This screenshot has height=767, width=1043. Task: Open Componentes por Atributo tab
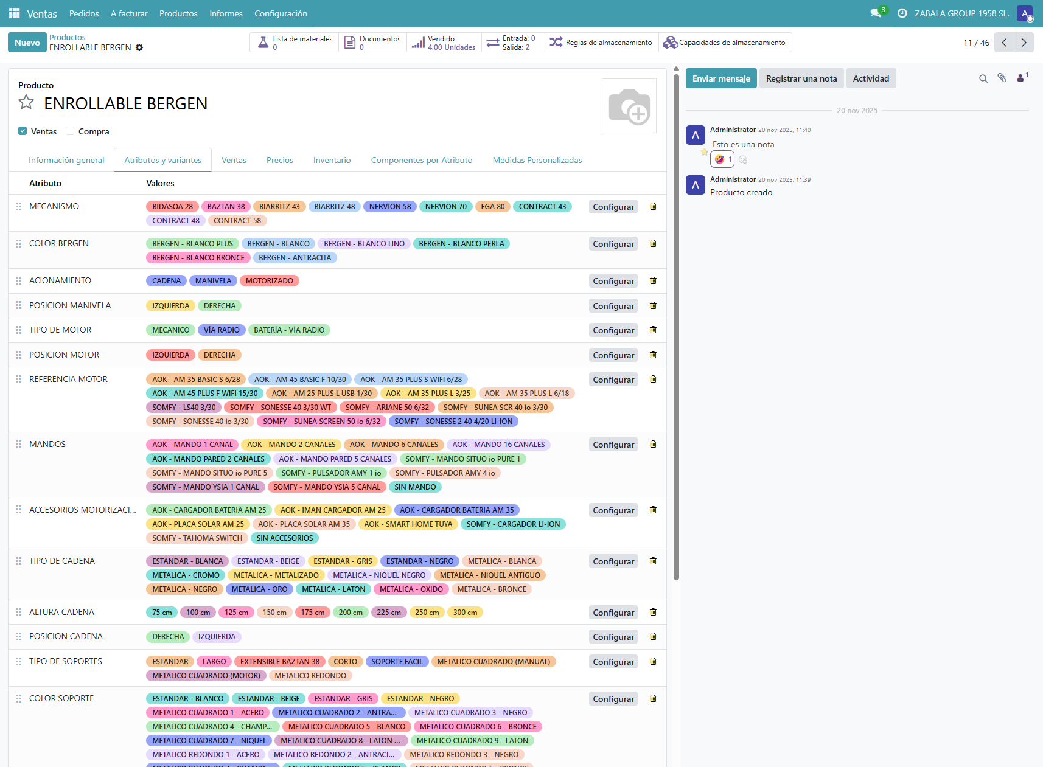[x=422, y=160]
